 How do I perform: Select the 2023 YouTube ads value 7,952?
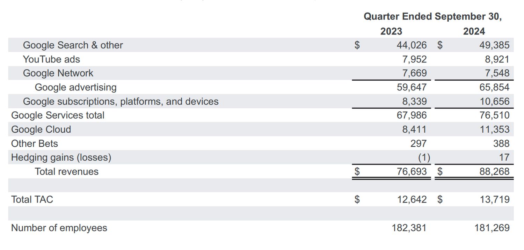pos(414,59)
